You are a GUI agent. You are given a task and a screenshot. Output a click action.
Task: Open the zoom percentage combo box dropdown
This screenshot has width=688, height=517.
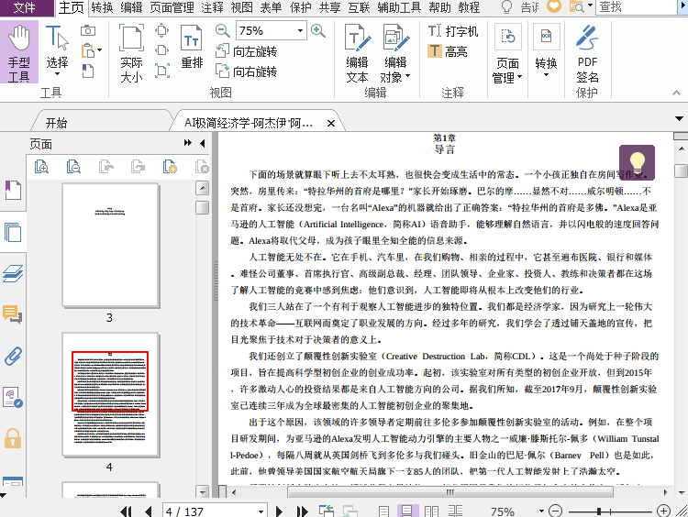coord(300,30)
